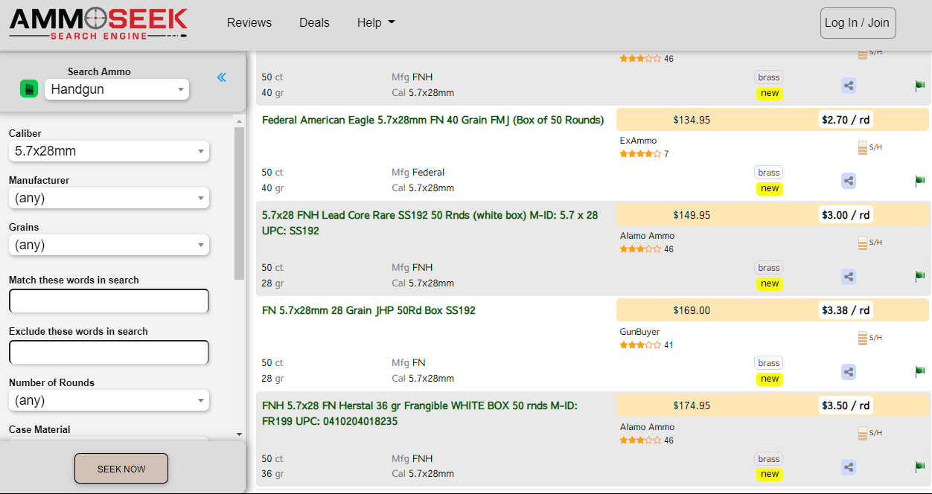Expand the Help menu
Screen dimensions: 932x494
tap(376, 23)
